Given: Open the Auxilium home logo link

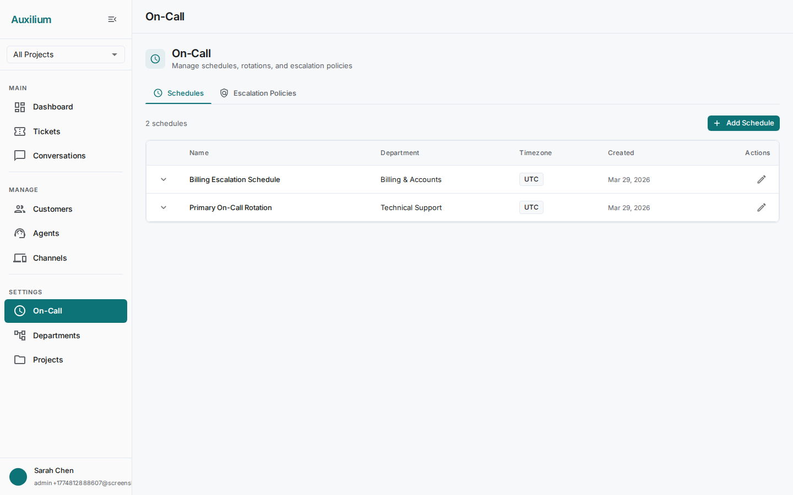Looking at the screenshot, I should (31, 19).
